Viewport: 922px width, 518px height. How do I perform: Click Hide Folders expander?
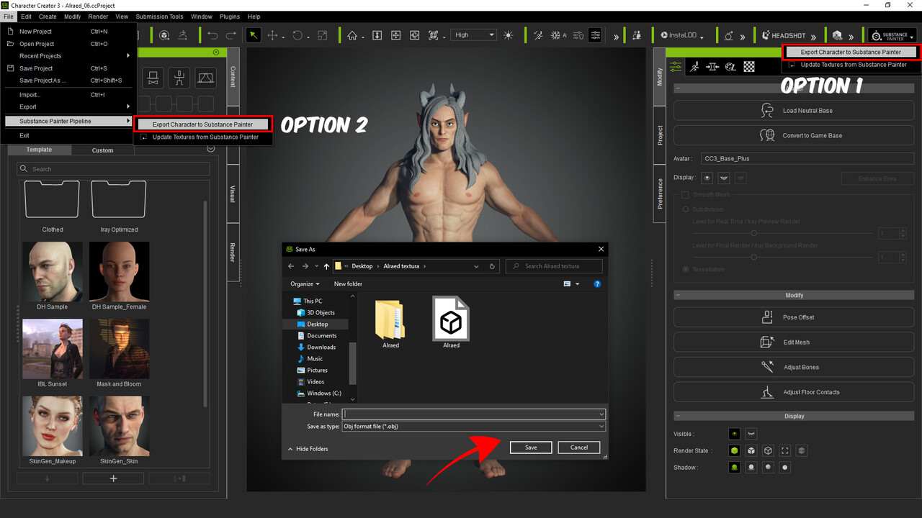coord(308,449)
